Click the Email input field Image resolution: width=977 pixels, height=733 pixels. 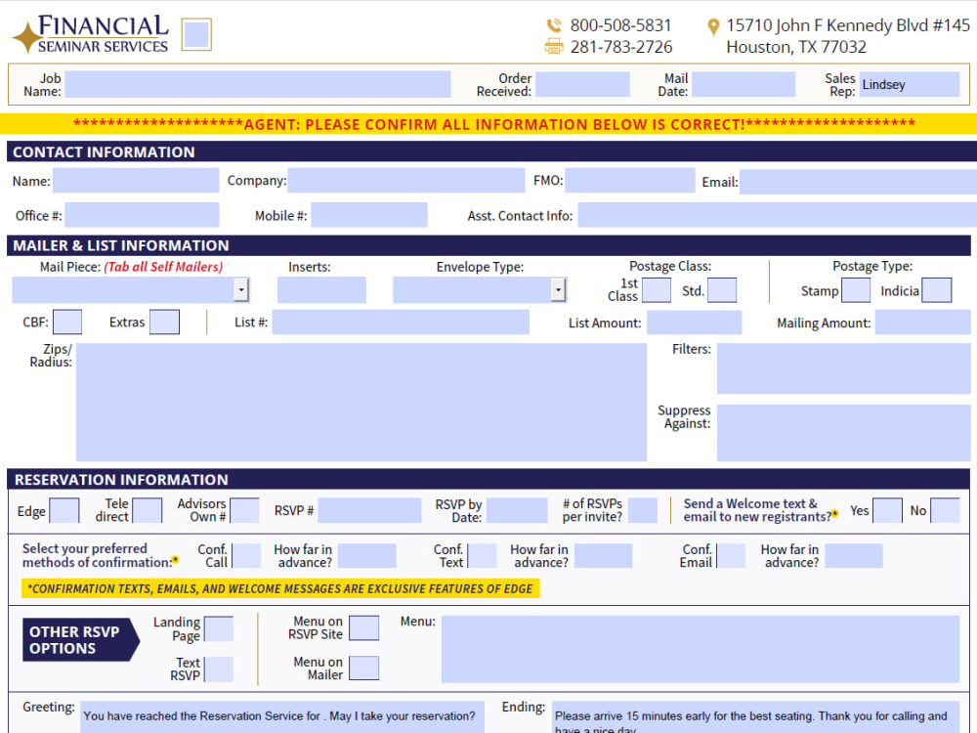tap(858, 183)
